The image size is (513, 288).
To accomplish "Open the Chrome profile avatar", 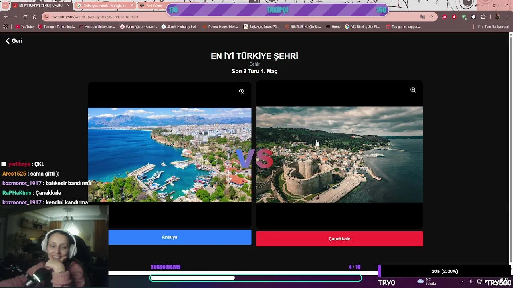I will tap(497, 17).
